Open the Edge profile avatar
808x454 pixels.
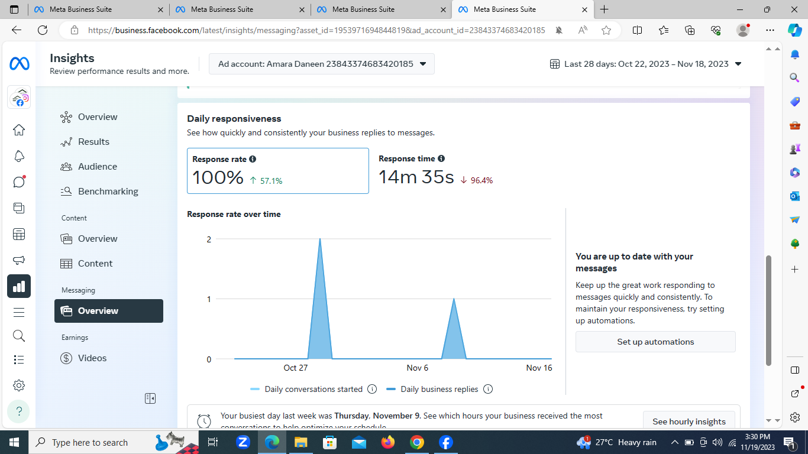(743, 30)
